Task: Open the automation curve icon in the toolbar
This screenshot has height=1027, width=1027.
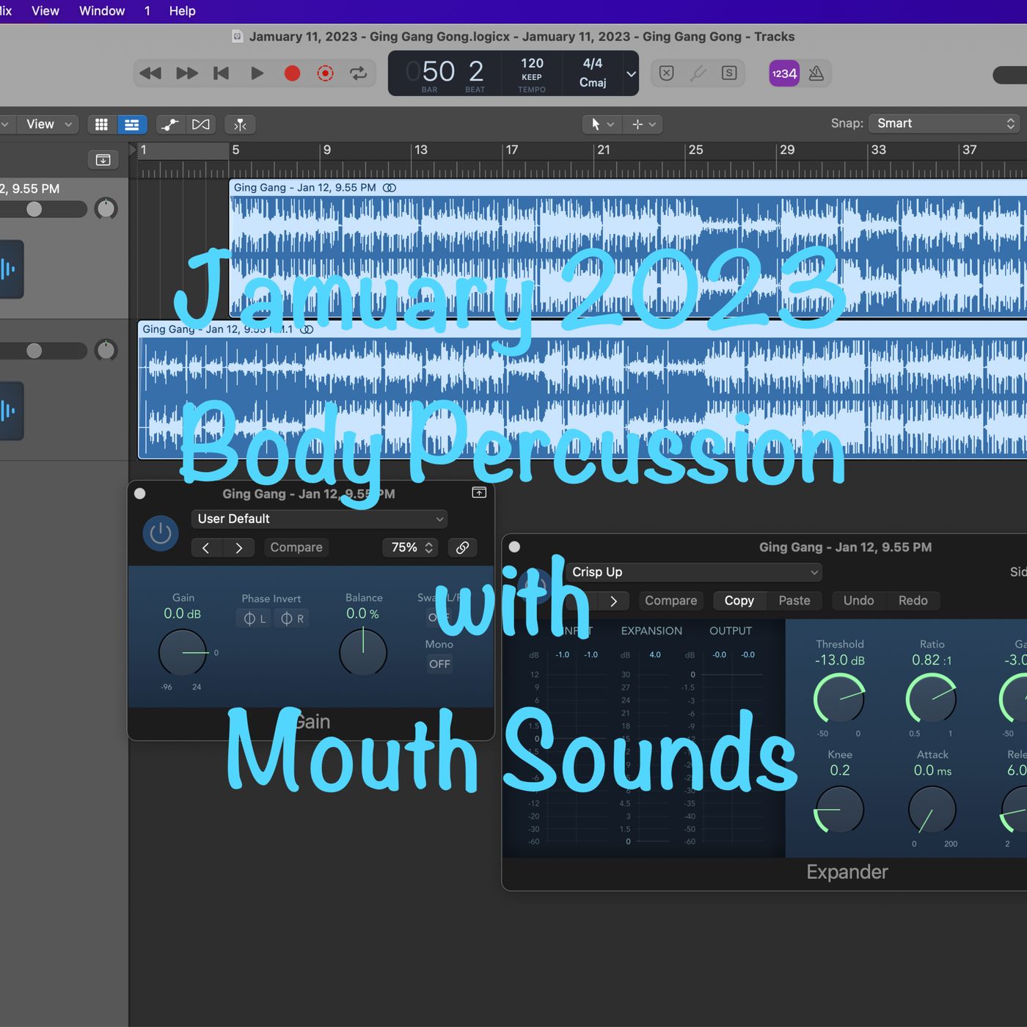Action: (170, 124)
